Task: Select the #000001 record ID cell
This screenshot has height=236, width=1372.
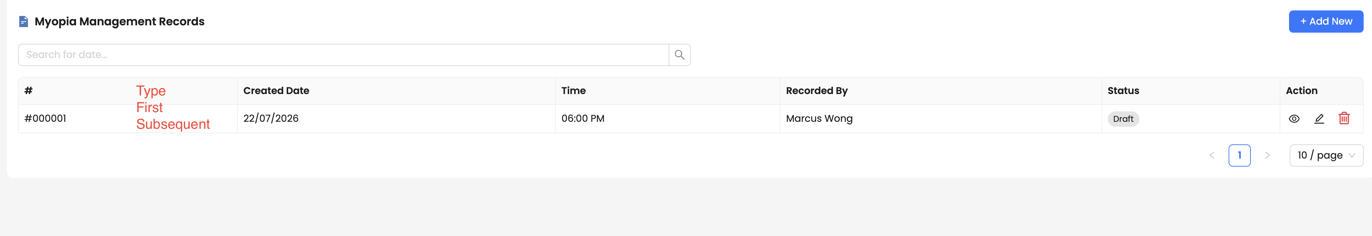Action: coord(45,118)
